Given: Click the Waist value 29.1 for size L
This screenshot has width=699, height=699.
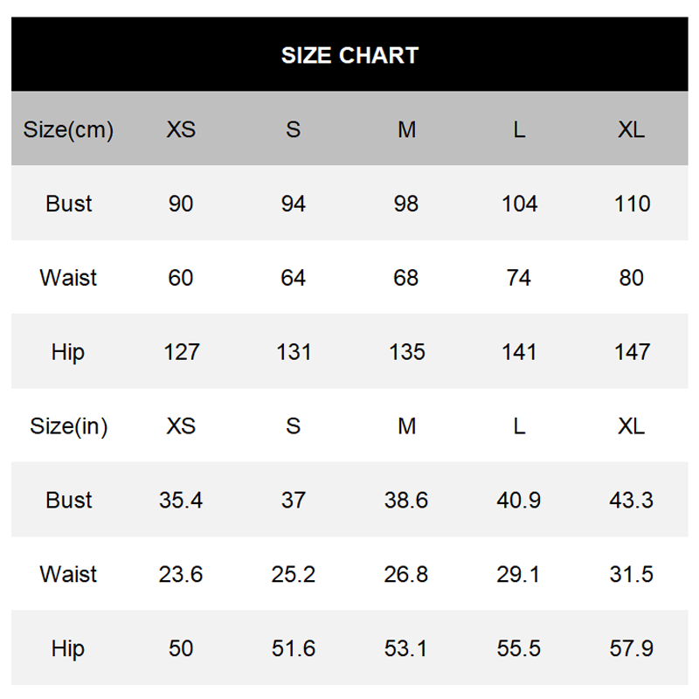Looking at the screenshot, I should [518, 574].
